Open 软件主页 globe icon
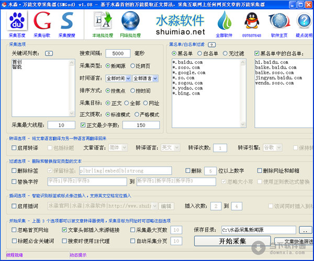This screenshot has height=261, width=314. (x=279, y=24)
